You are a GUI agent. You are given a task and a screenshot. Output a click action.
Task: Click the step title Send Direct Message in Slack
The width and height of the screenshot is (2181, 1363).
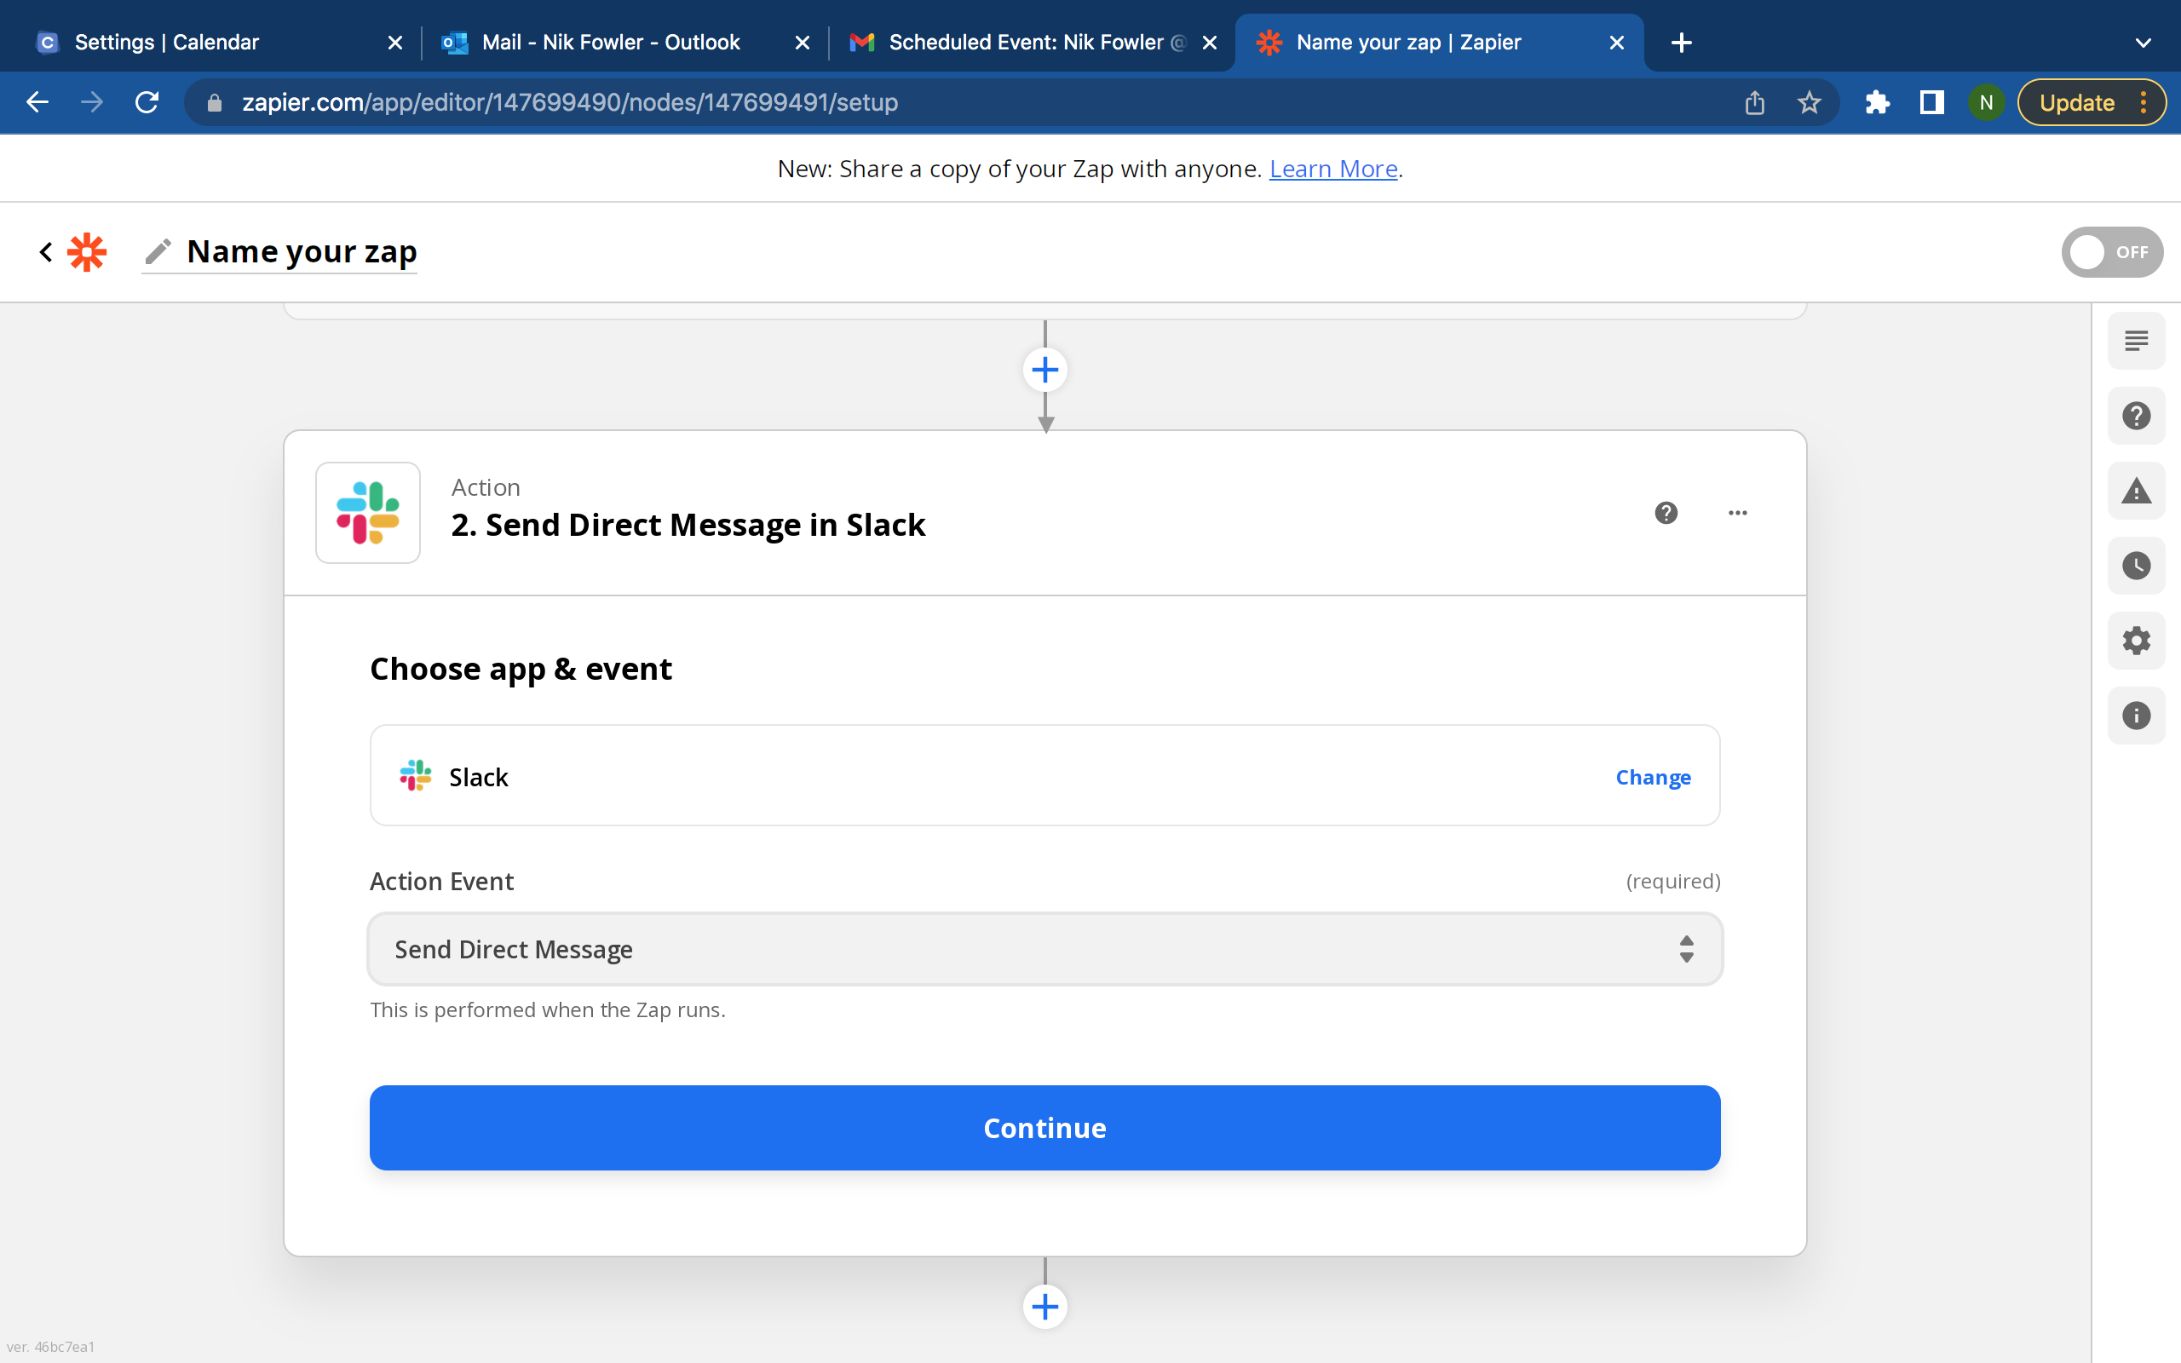click(688, 525)
